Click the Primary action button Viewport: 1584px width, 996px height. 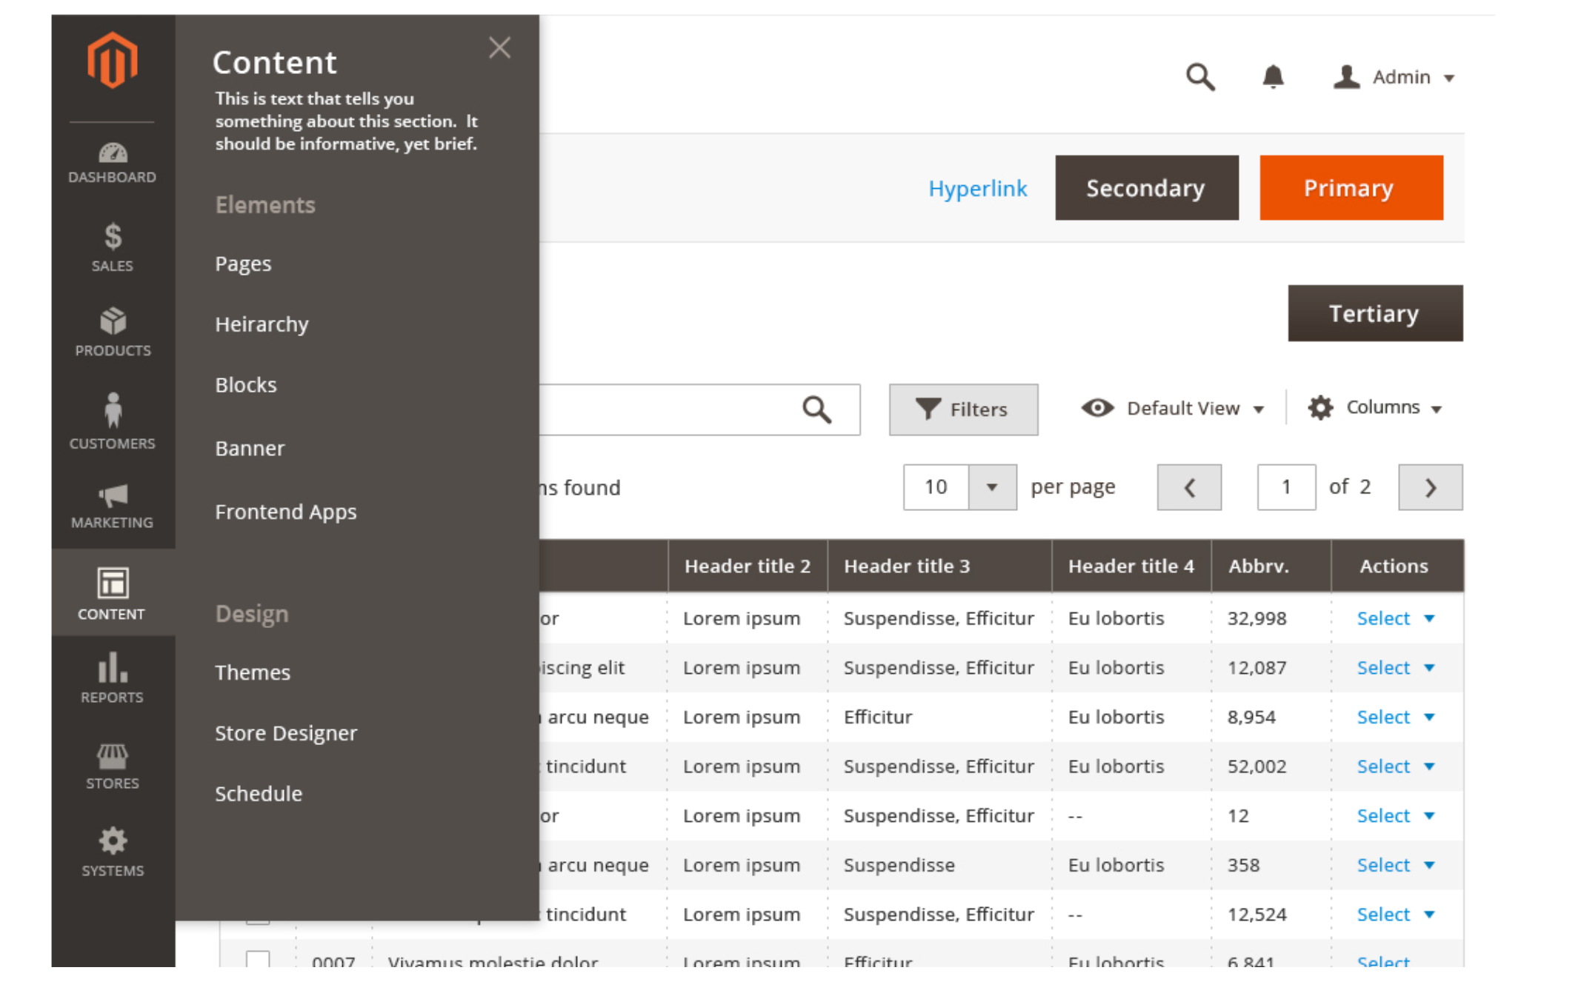(x=1350, y=187)
